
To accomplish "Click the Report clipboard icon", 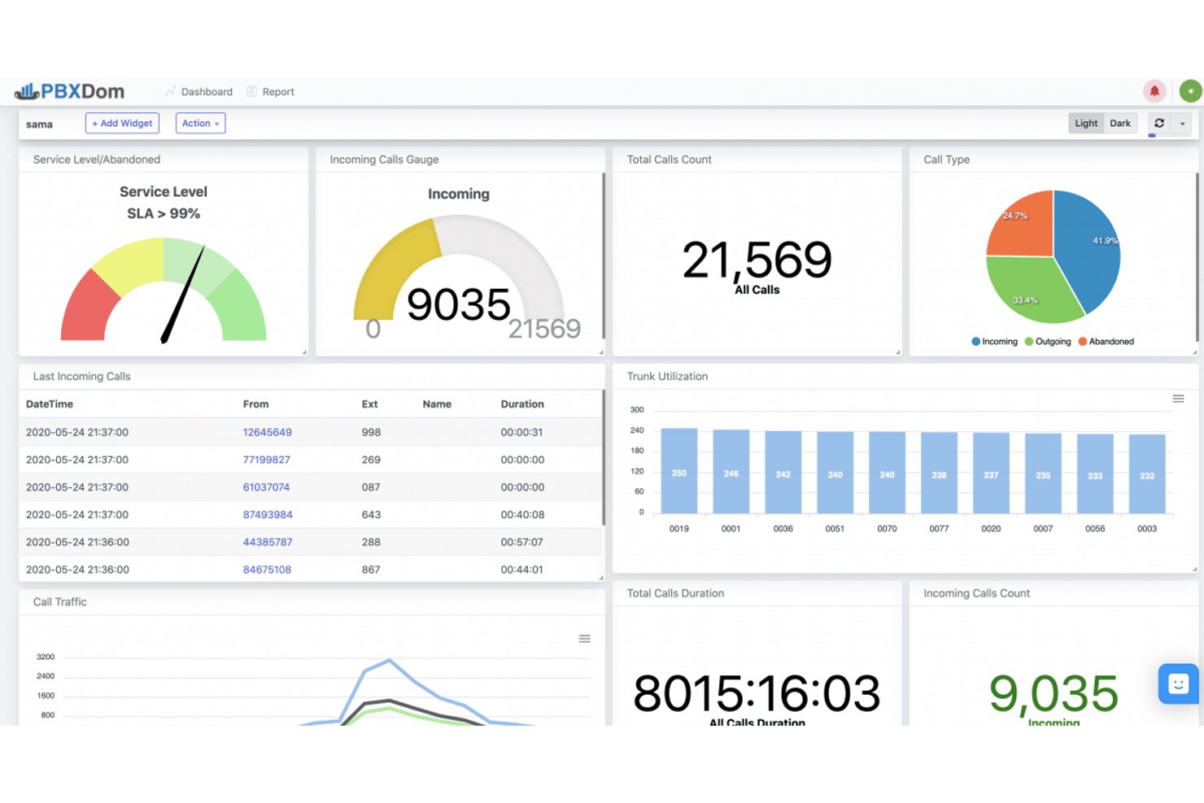I will (251, 91).
